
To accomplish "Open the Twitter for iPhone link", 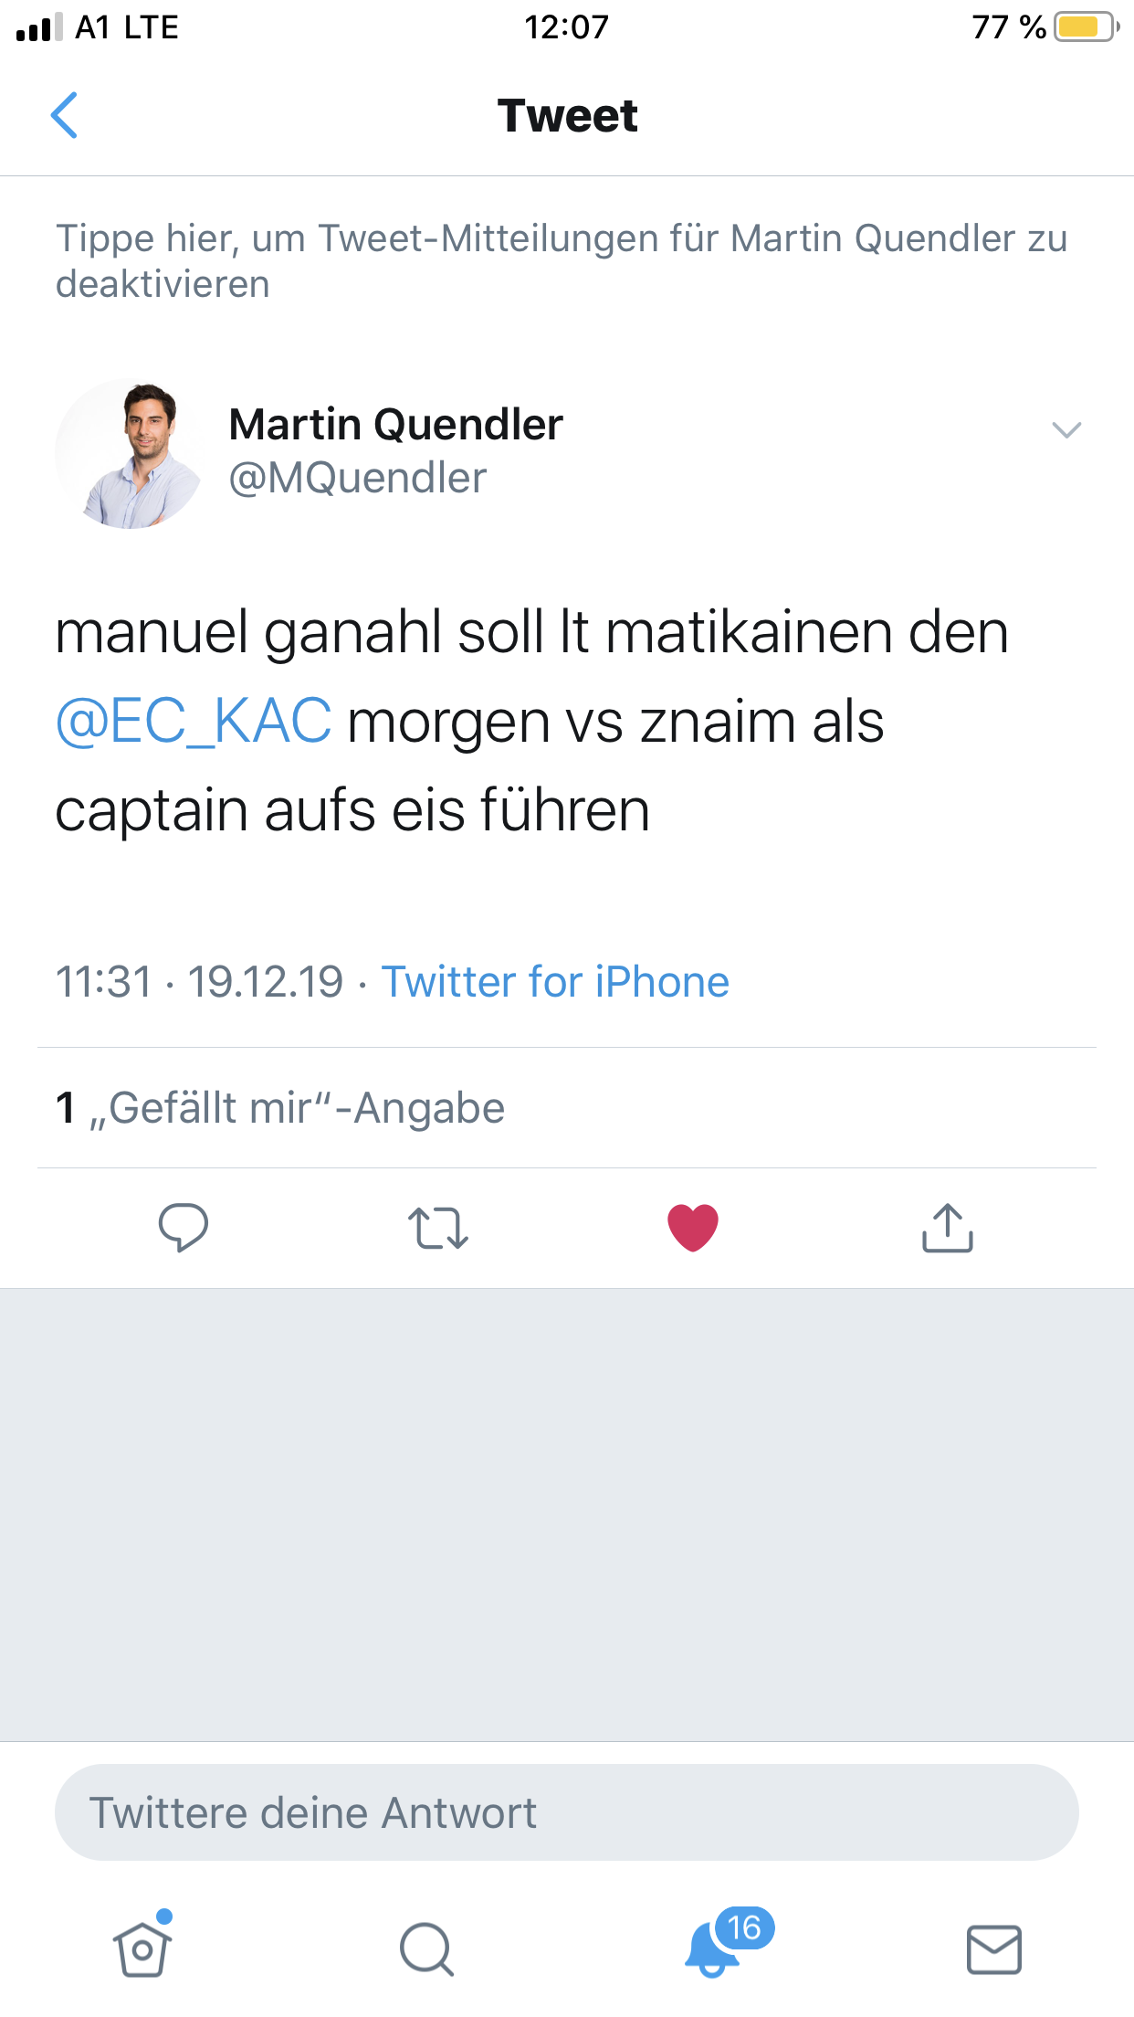I will click(555, 982).
